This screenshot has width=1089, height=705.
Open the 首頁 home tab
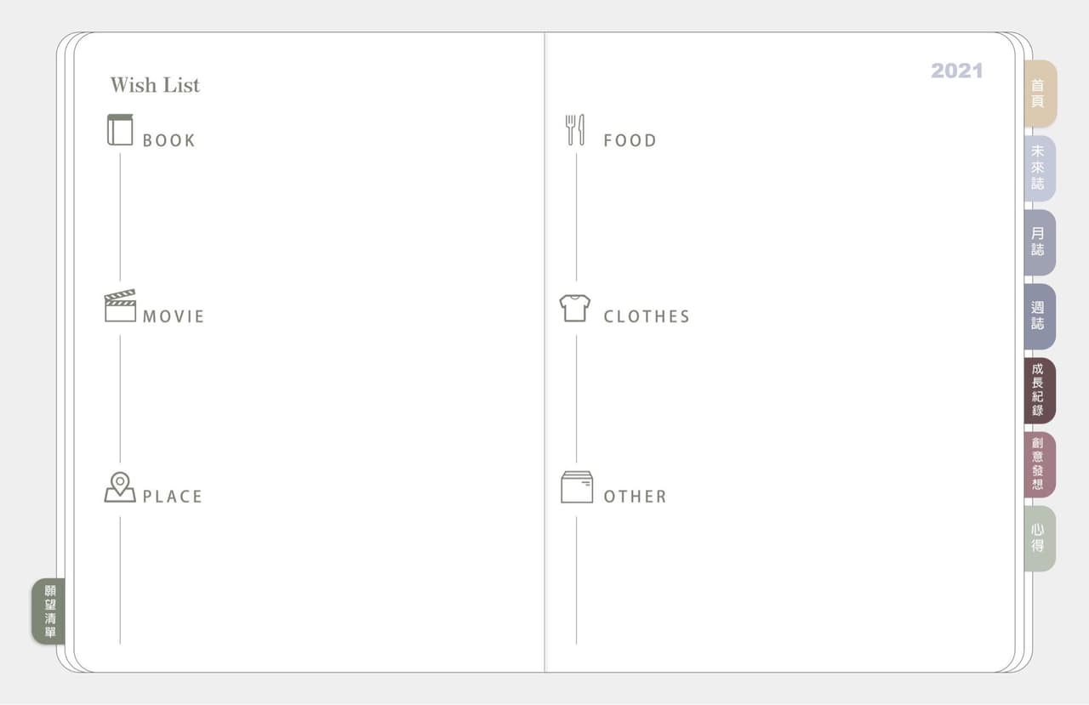pyautogui.click(x=1039, y=94)
